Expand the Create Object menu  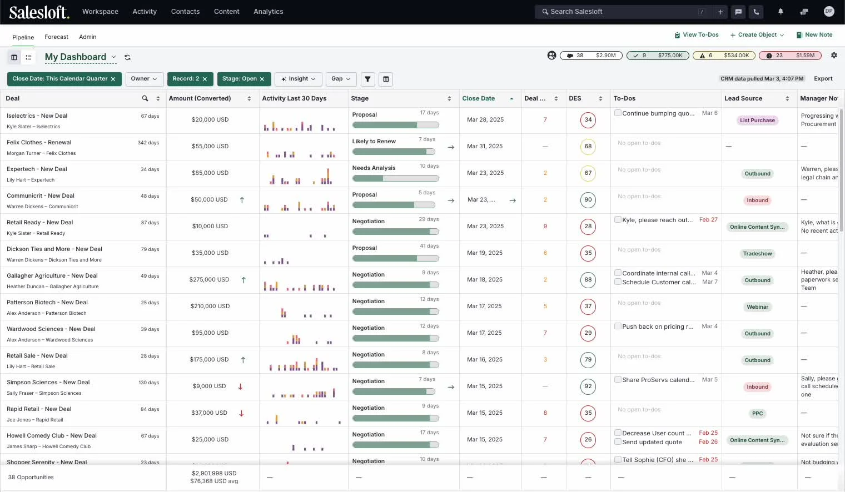[x=757, y=35]
